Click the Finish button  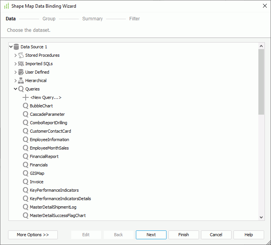coord(184,235)
